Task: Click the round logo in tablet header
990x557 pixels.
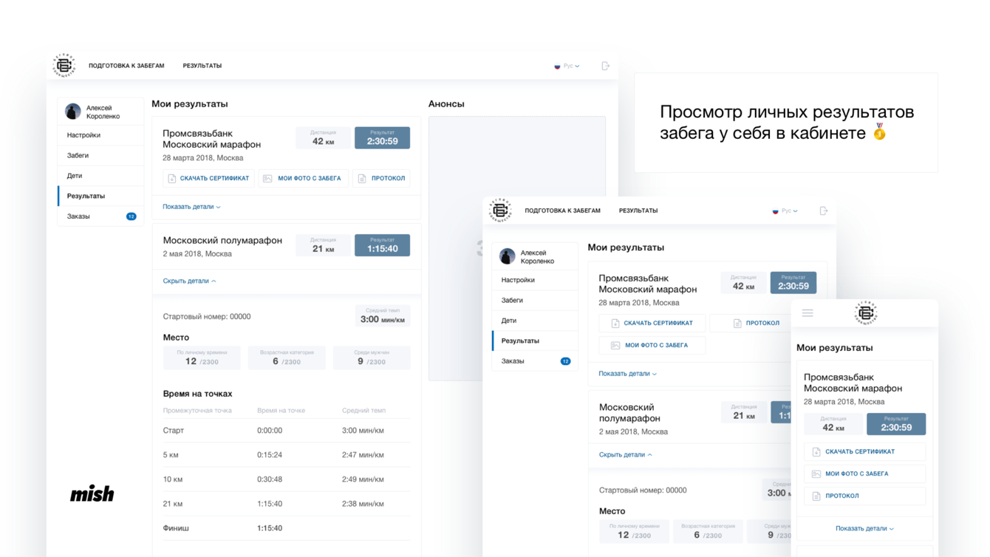Action: 500,210
